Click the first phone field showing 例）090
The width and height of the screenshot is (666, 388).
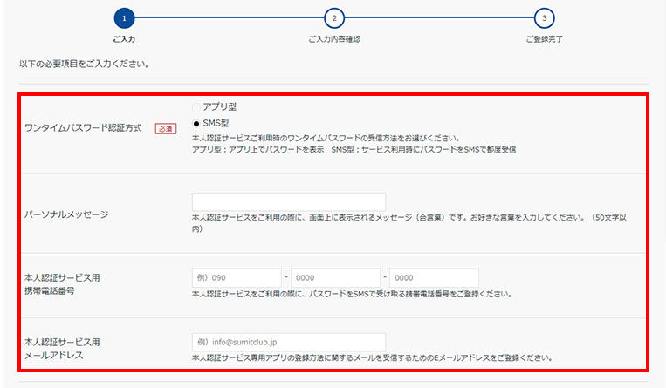coord(236,278)
